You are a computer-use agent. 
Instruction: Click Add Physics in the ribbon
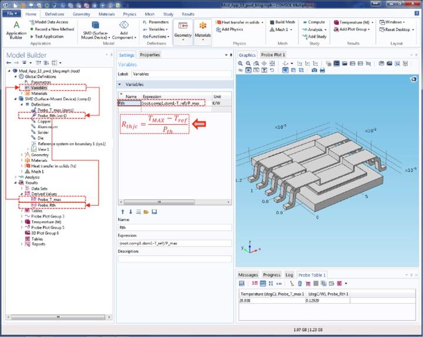(229, 29)
